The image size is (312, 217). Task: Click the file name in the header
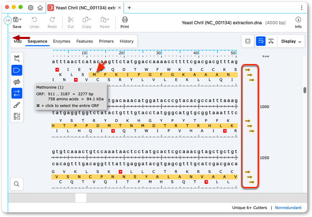(x=221, y=22)
